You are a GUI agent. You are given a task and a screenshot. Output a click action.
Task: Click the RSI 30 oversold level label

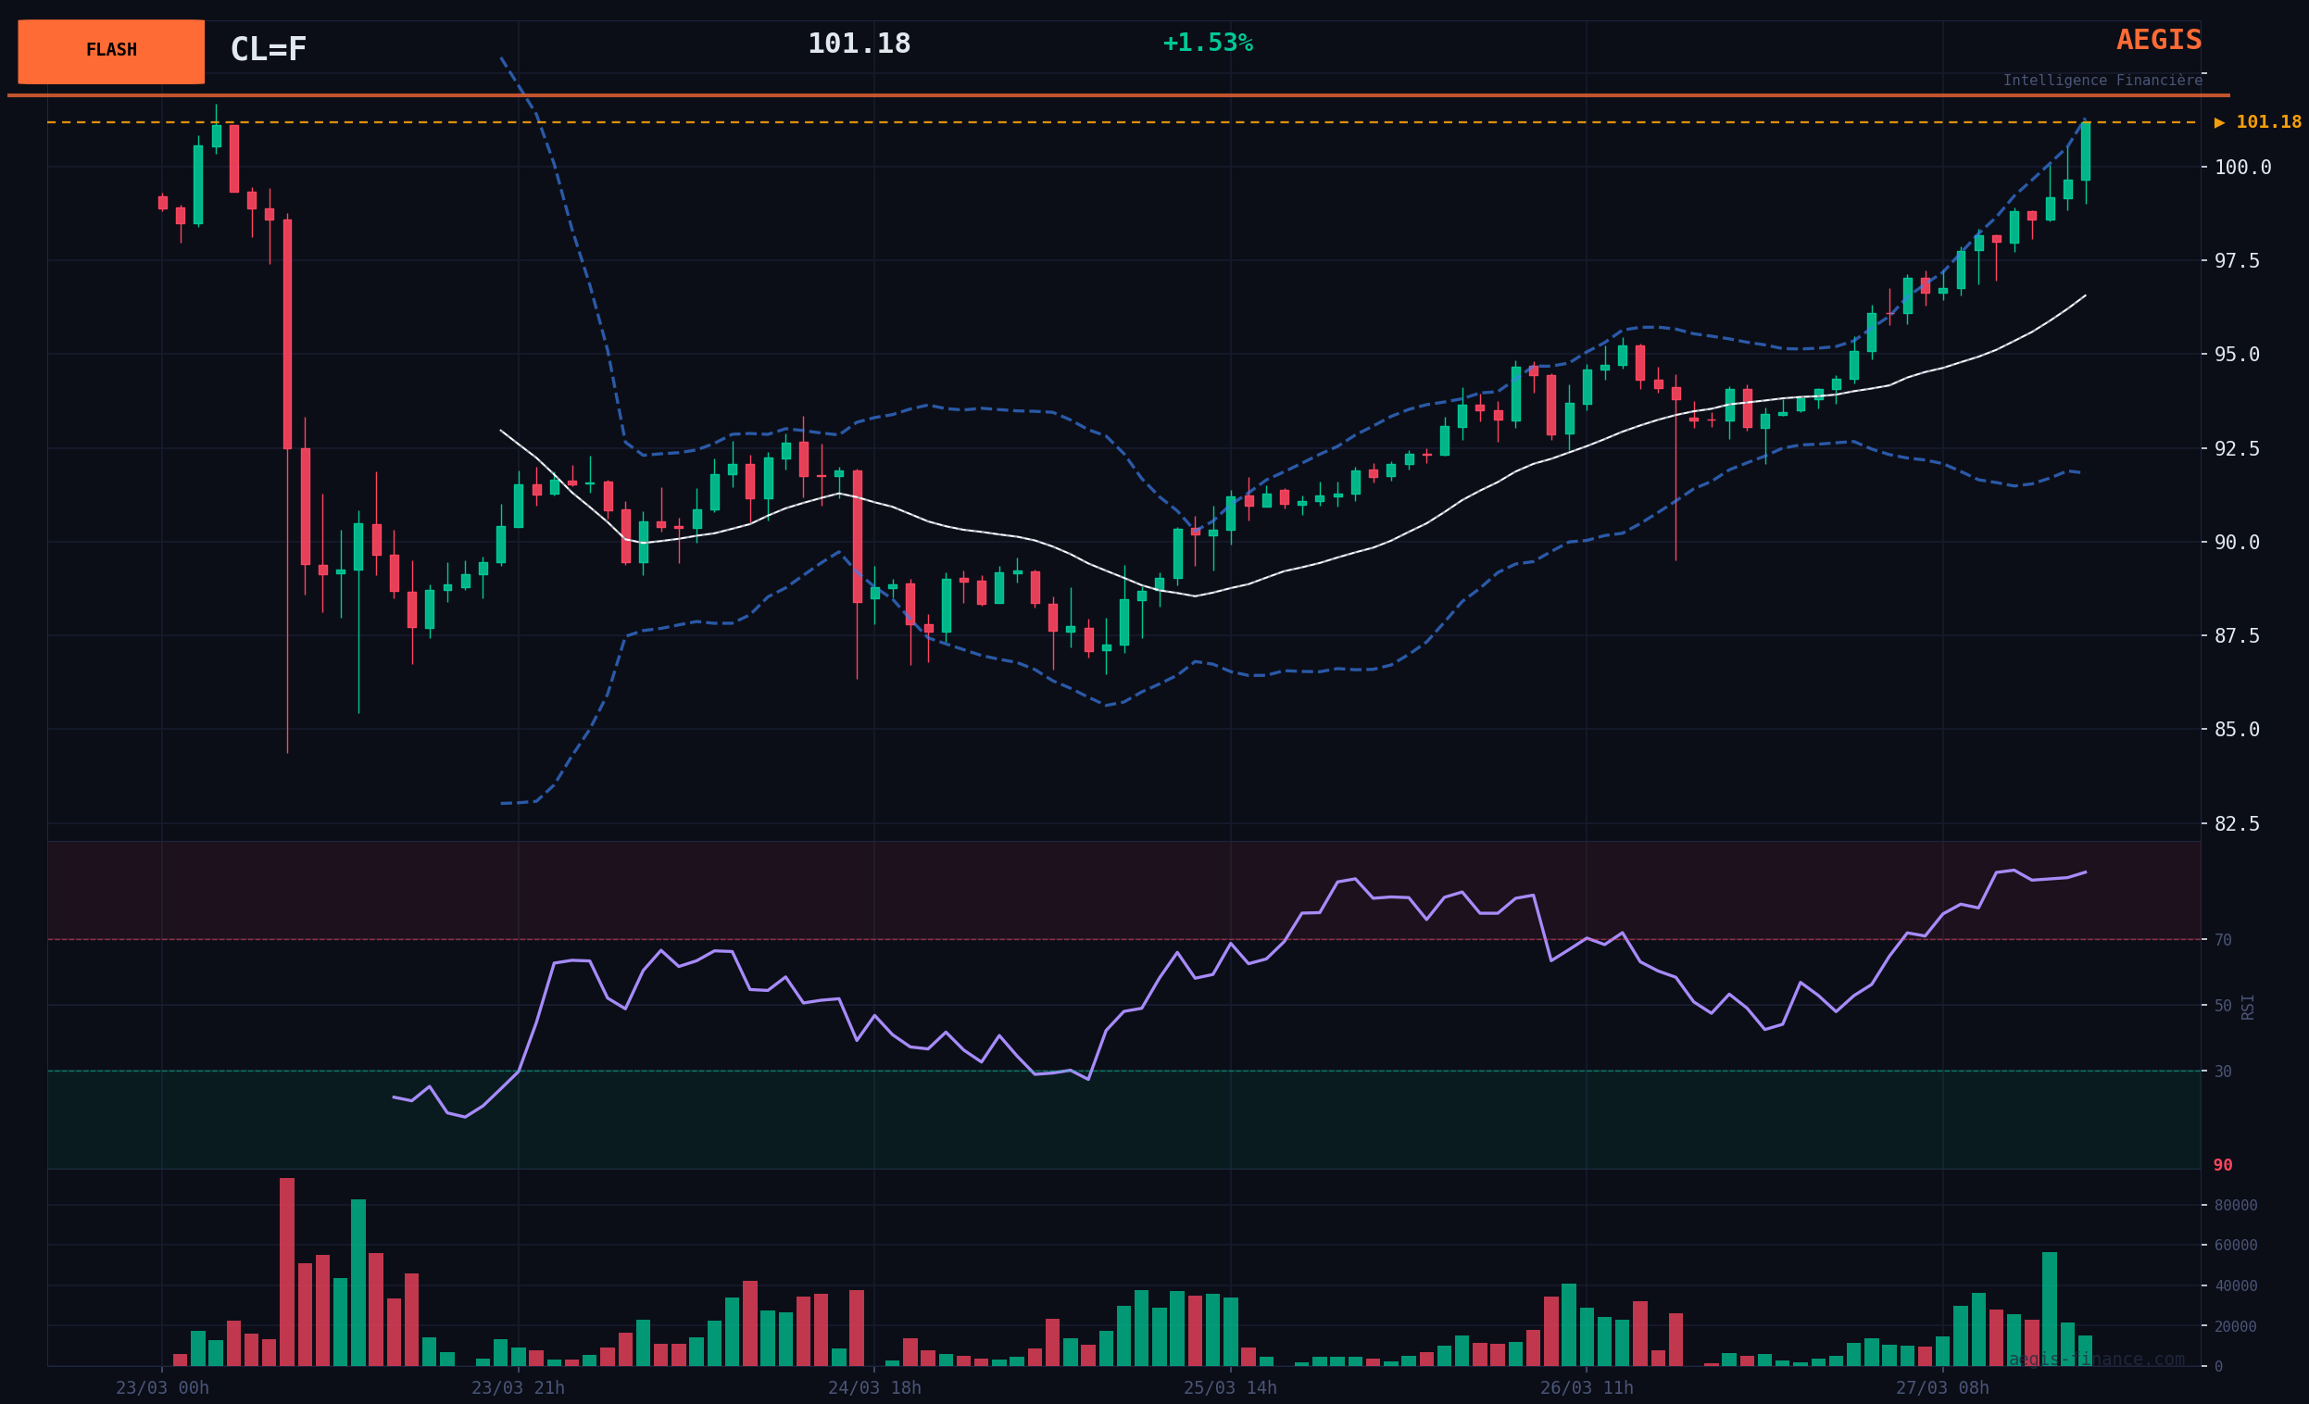coord(2223,1072)
